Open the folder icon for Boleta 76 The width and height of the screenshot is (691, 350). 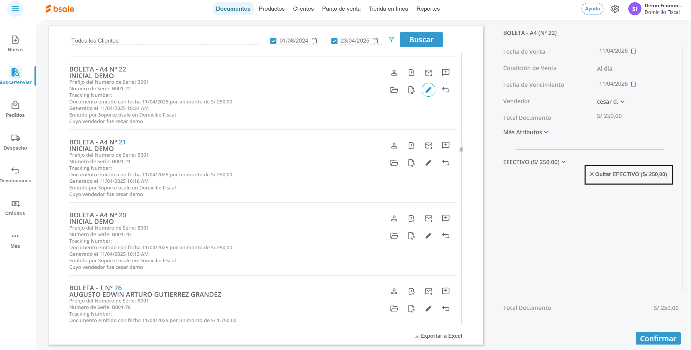point(394,309)
